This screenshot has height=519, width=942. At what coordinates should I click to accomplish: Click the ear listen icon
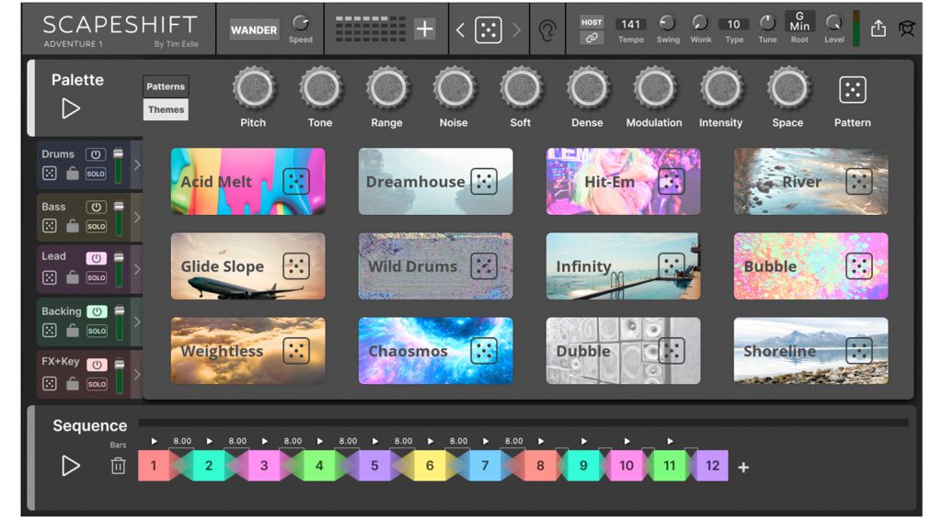click(x=547, y=30)
